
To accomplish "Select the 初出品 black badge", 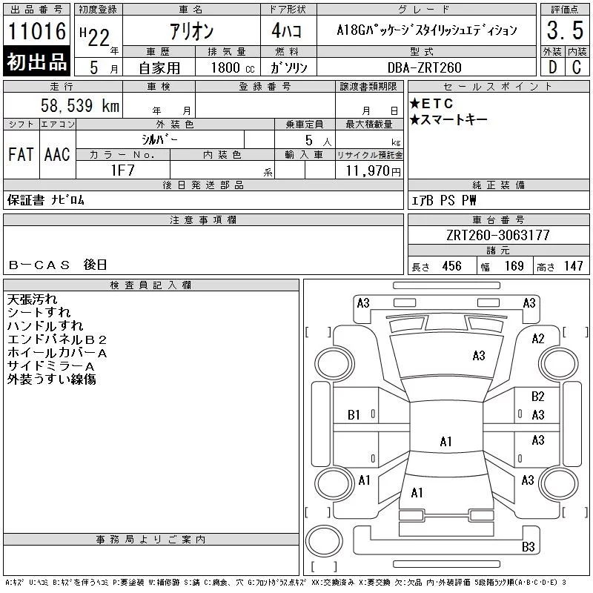I will [x=36, y=61].
